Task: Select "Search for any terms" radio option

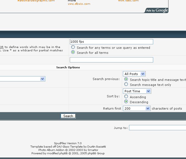Action: pyautogui.click(x=73, y=47)
